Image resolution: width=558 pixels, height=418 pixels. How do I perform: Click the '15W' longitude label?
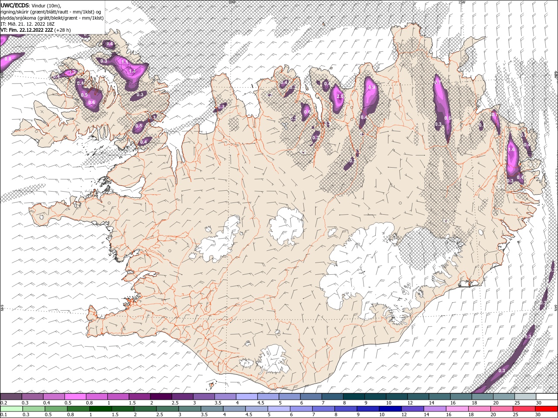click(462, 2)
